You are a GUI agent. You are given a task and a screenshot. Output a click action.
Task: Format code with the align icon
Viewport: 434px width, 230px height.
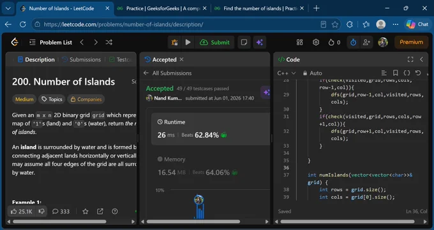[384, 73]
